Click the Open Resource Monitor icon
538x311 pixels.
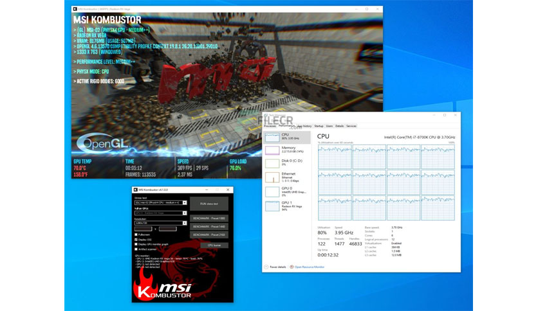[292, 267]
